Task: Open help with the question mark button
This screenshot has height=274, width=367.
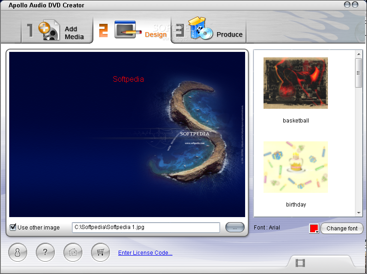Action: [45, 252]
